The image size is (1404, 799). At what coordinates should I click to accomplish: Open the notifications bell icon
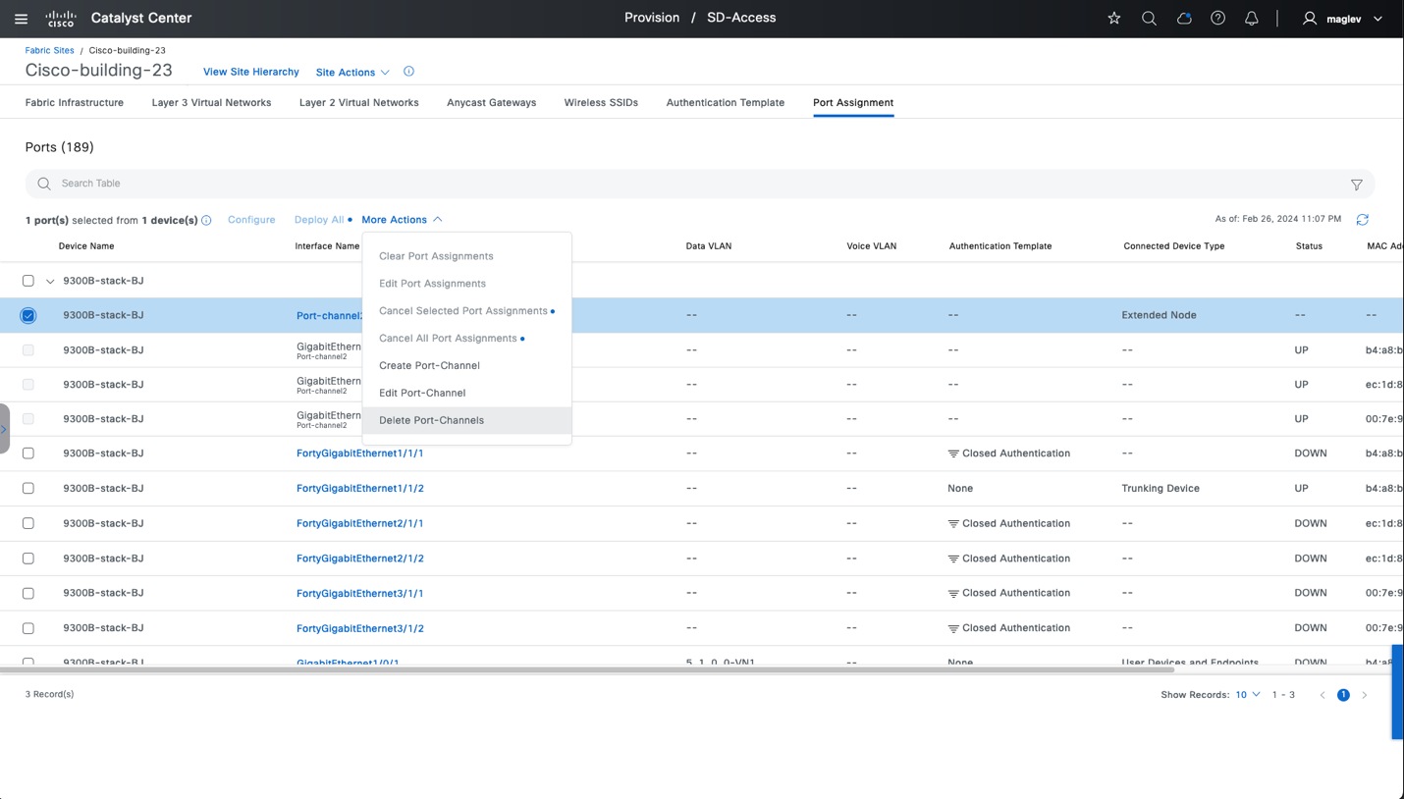(1251, 19)
